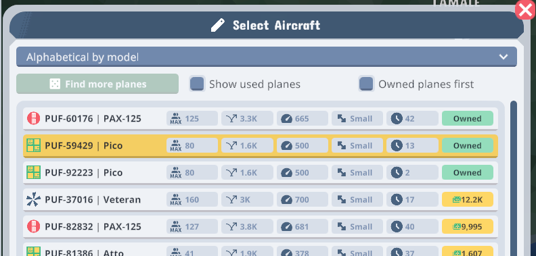Open the Alphabetical by model sort dropdown
The image size is (536, 256).
pos(267,57)
